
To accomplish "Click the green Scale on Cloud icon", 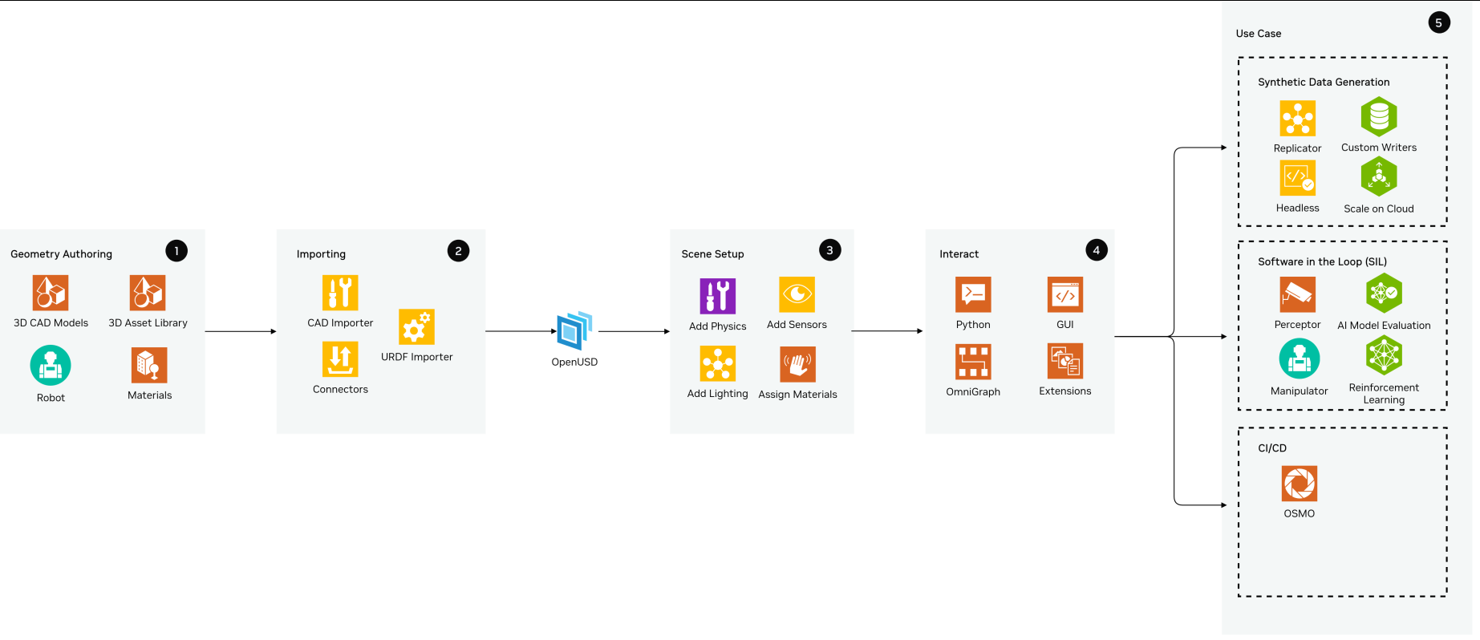I will [1379, 176].
